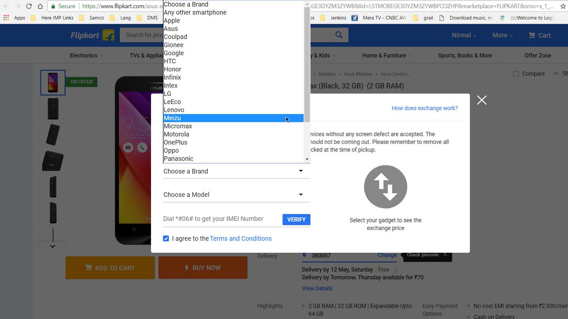The width and height of the screenshot is (568, 319).
Task: Toggle Terms and Conditions agreement checkbox
Action: [166, 239]
